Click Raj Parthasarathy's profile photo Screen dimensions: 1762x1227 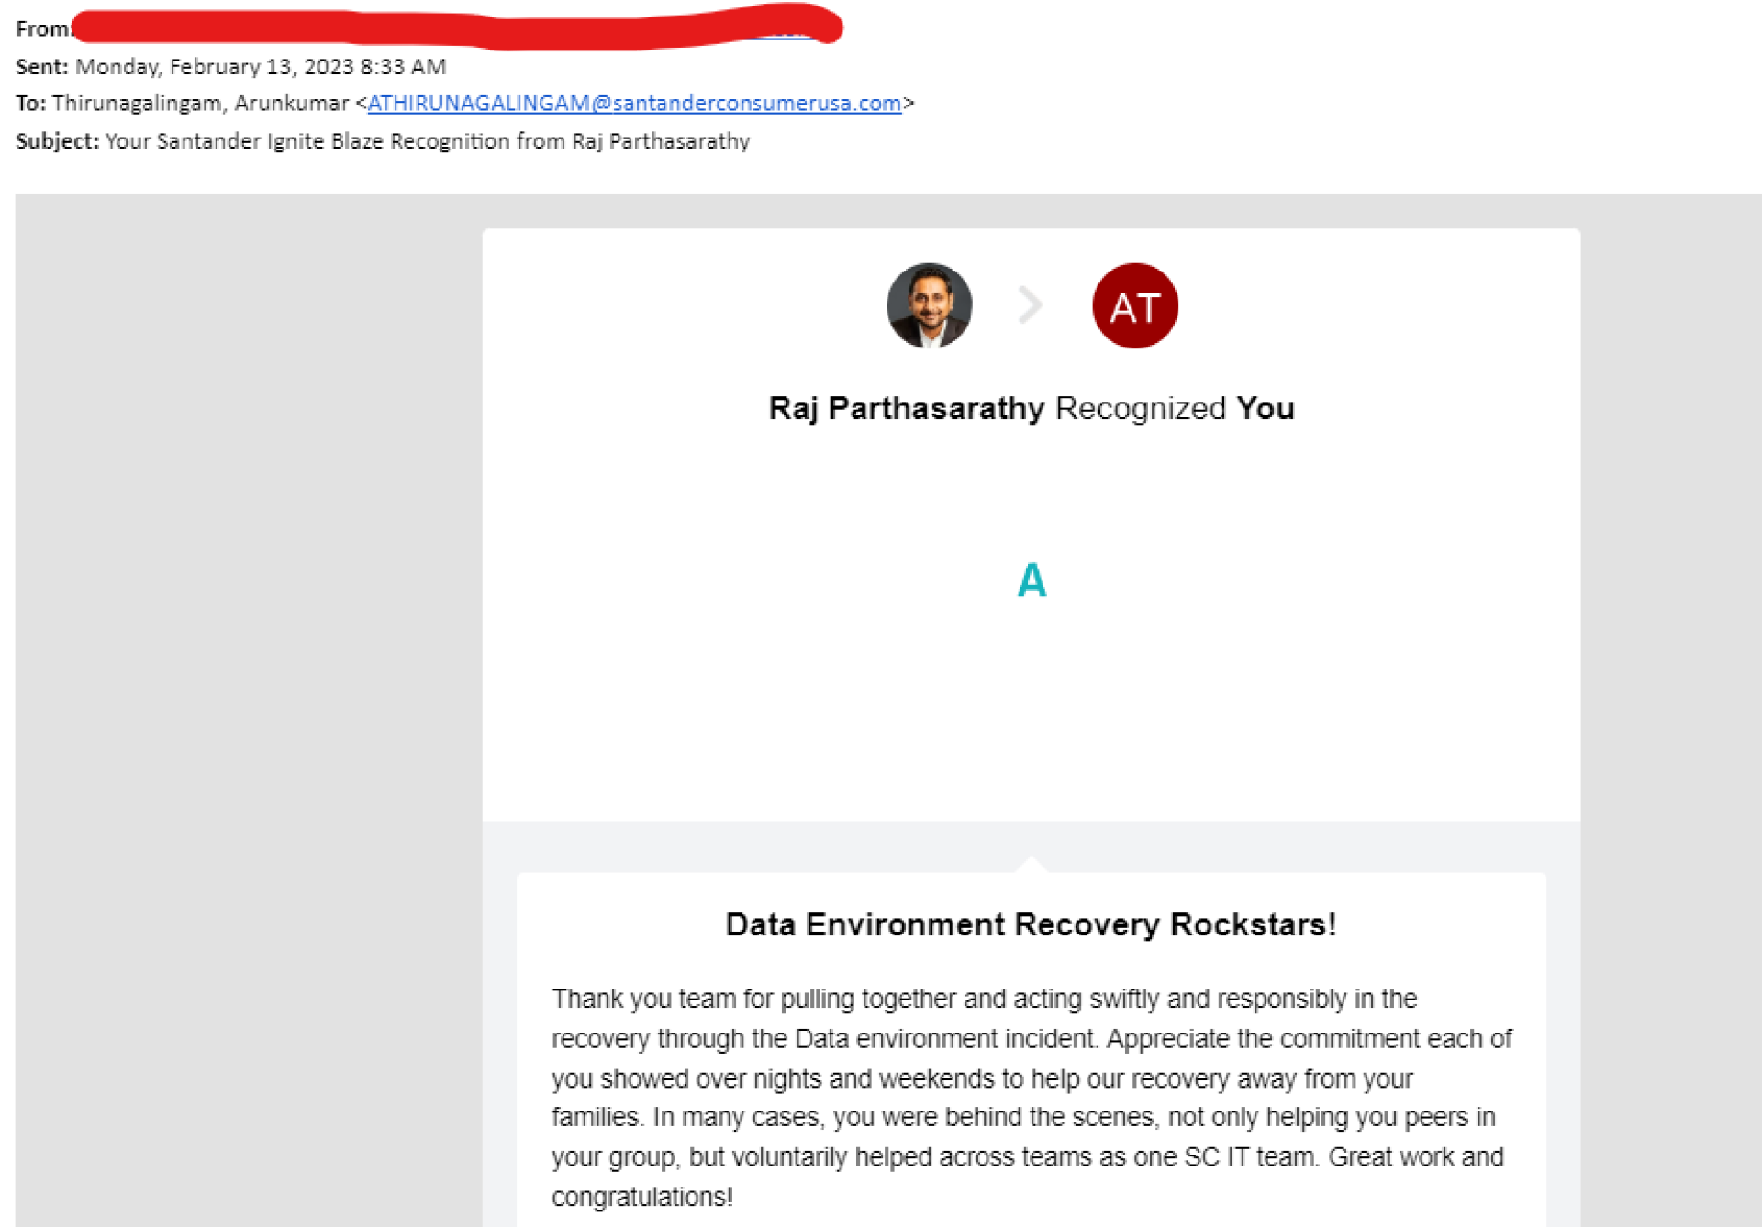pyautogui.click(x=929, y=305)
